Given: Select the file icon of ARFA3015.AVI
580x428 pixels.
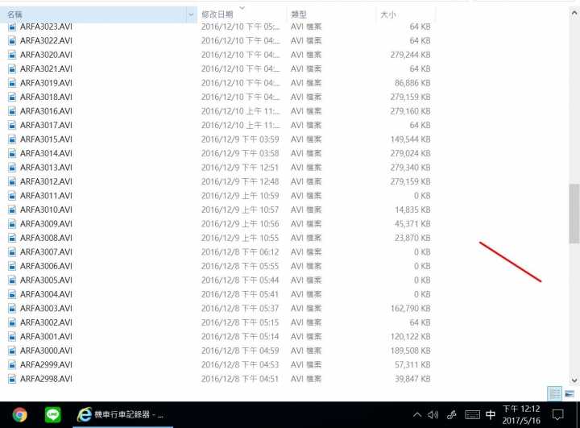Looking at the screenshot, I should pyautogui.click(x=12, y=139).
